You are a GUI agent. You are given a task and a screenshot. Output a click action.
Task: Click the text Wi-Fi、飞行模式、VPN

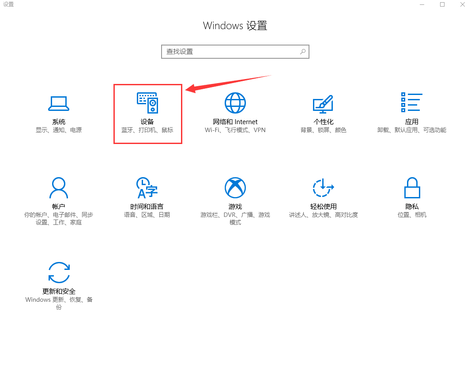[x=235, y=130]
